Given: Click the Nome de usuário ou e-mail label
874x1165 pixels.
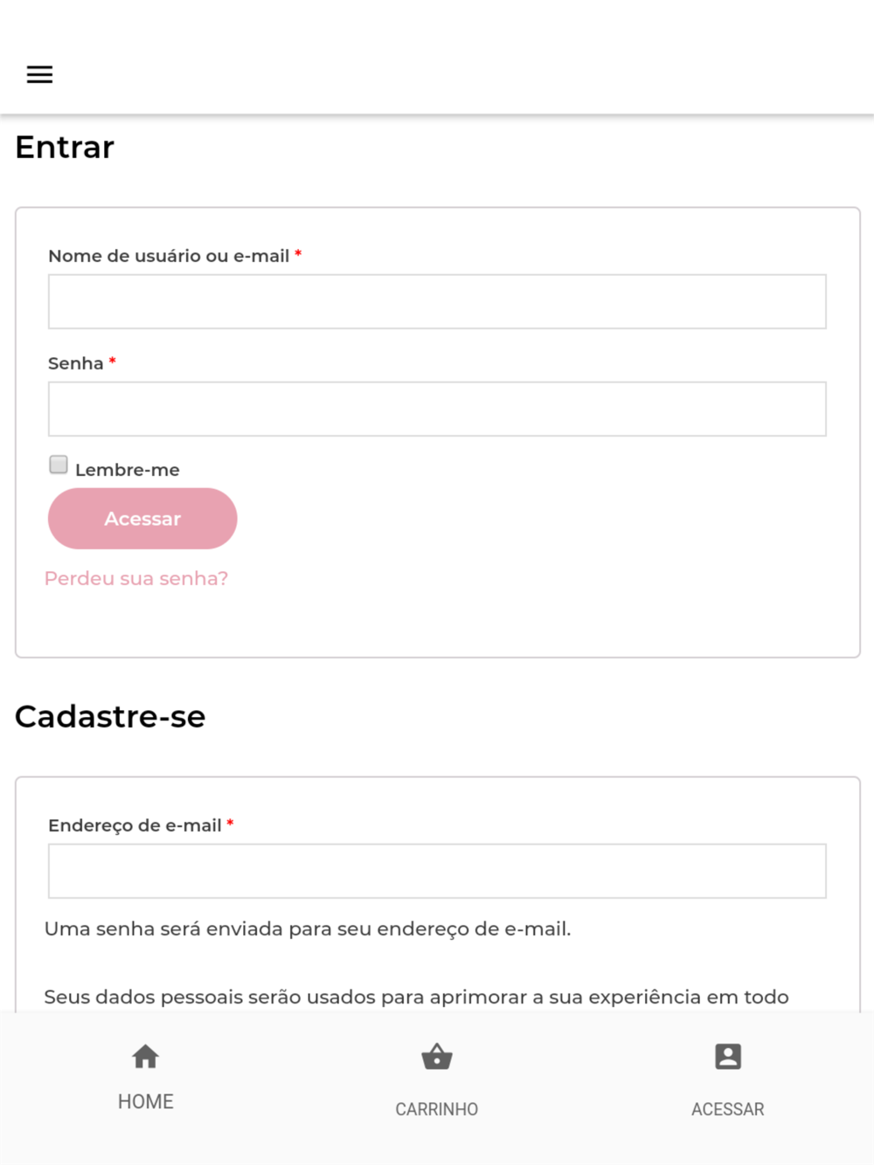Looking at the screenshot, I should coord(169,256).
